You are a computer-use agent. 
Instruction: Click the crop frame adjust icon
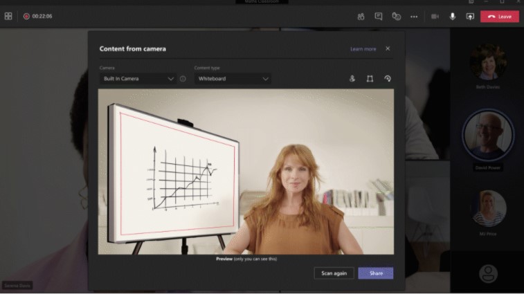click(370, 78)
